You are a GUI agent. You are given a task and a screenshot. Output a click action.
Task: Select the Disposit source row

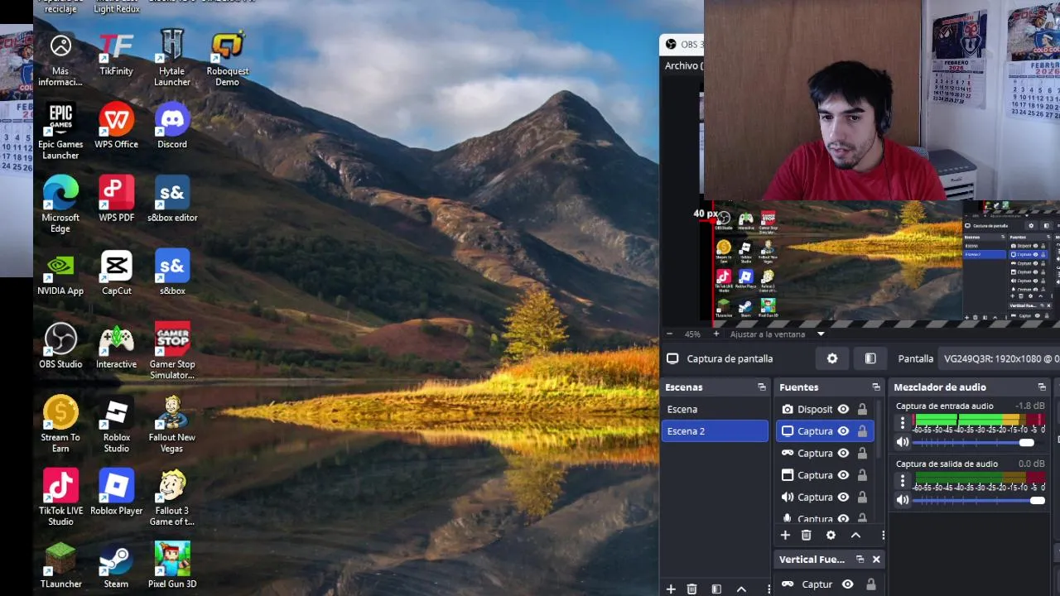[825, 409]
